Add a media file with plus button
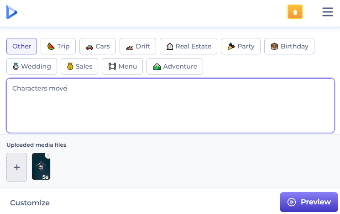340x214 pixels. point(16,167)
